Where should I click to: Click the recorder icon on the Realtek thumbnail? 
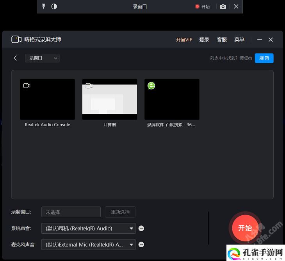tap(27, 86)
